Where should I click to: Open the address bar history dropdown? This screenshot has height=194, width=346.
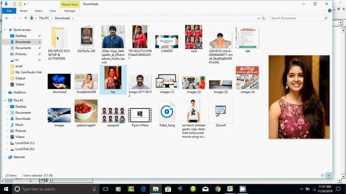[258, 18]
